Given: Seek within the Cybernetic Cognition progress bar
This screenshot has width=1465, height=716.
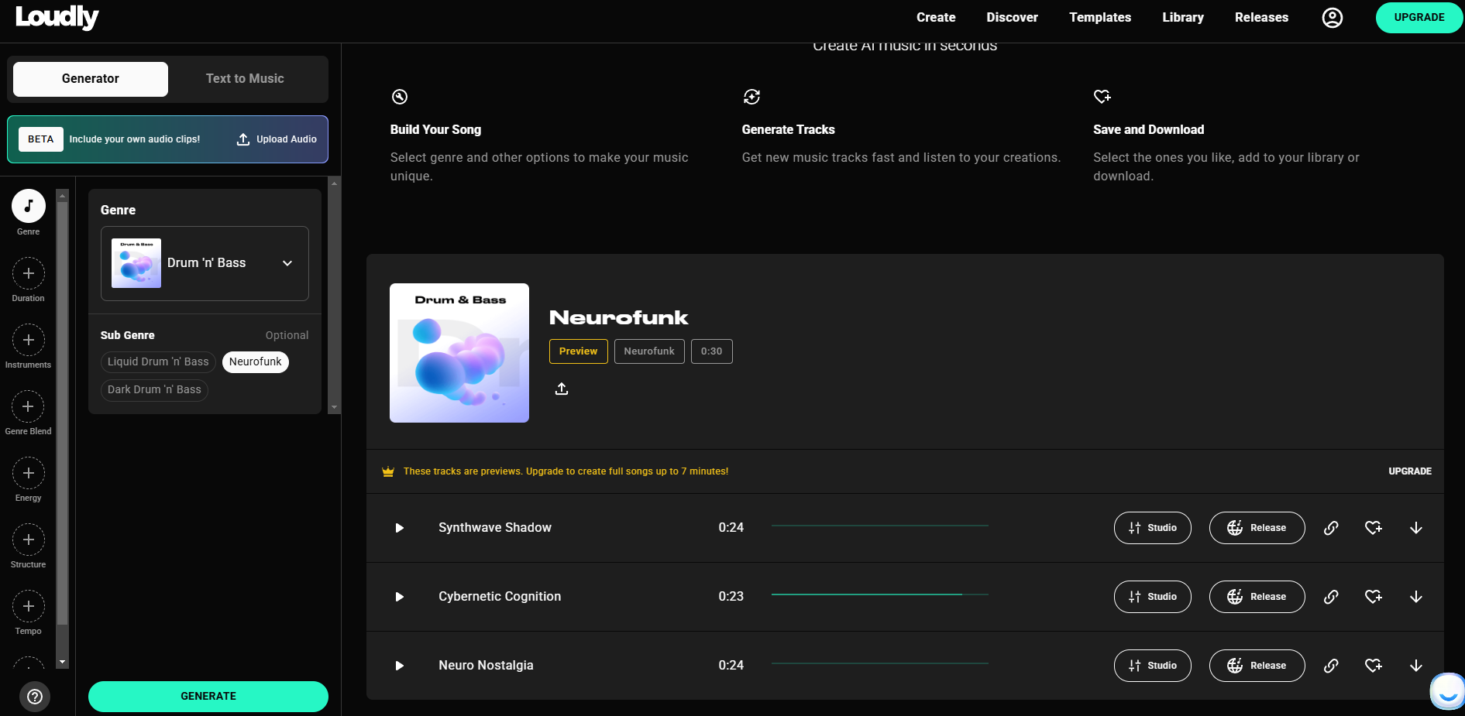Looking at the screenshot, I should pyautogui.click(x=879, y=594).
